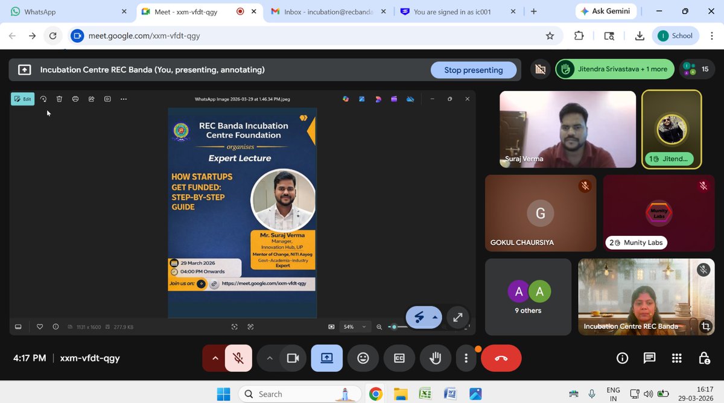Image resolution: width=724 pixels, height=403 pixels.
Task: Switch to You are signed in tab
Action: point(458,11)
